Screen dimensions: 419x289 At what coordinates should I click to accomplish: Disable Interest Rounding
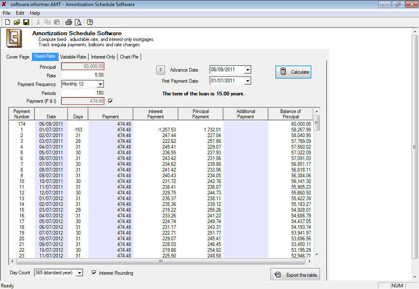[x=94, y=273]
